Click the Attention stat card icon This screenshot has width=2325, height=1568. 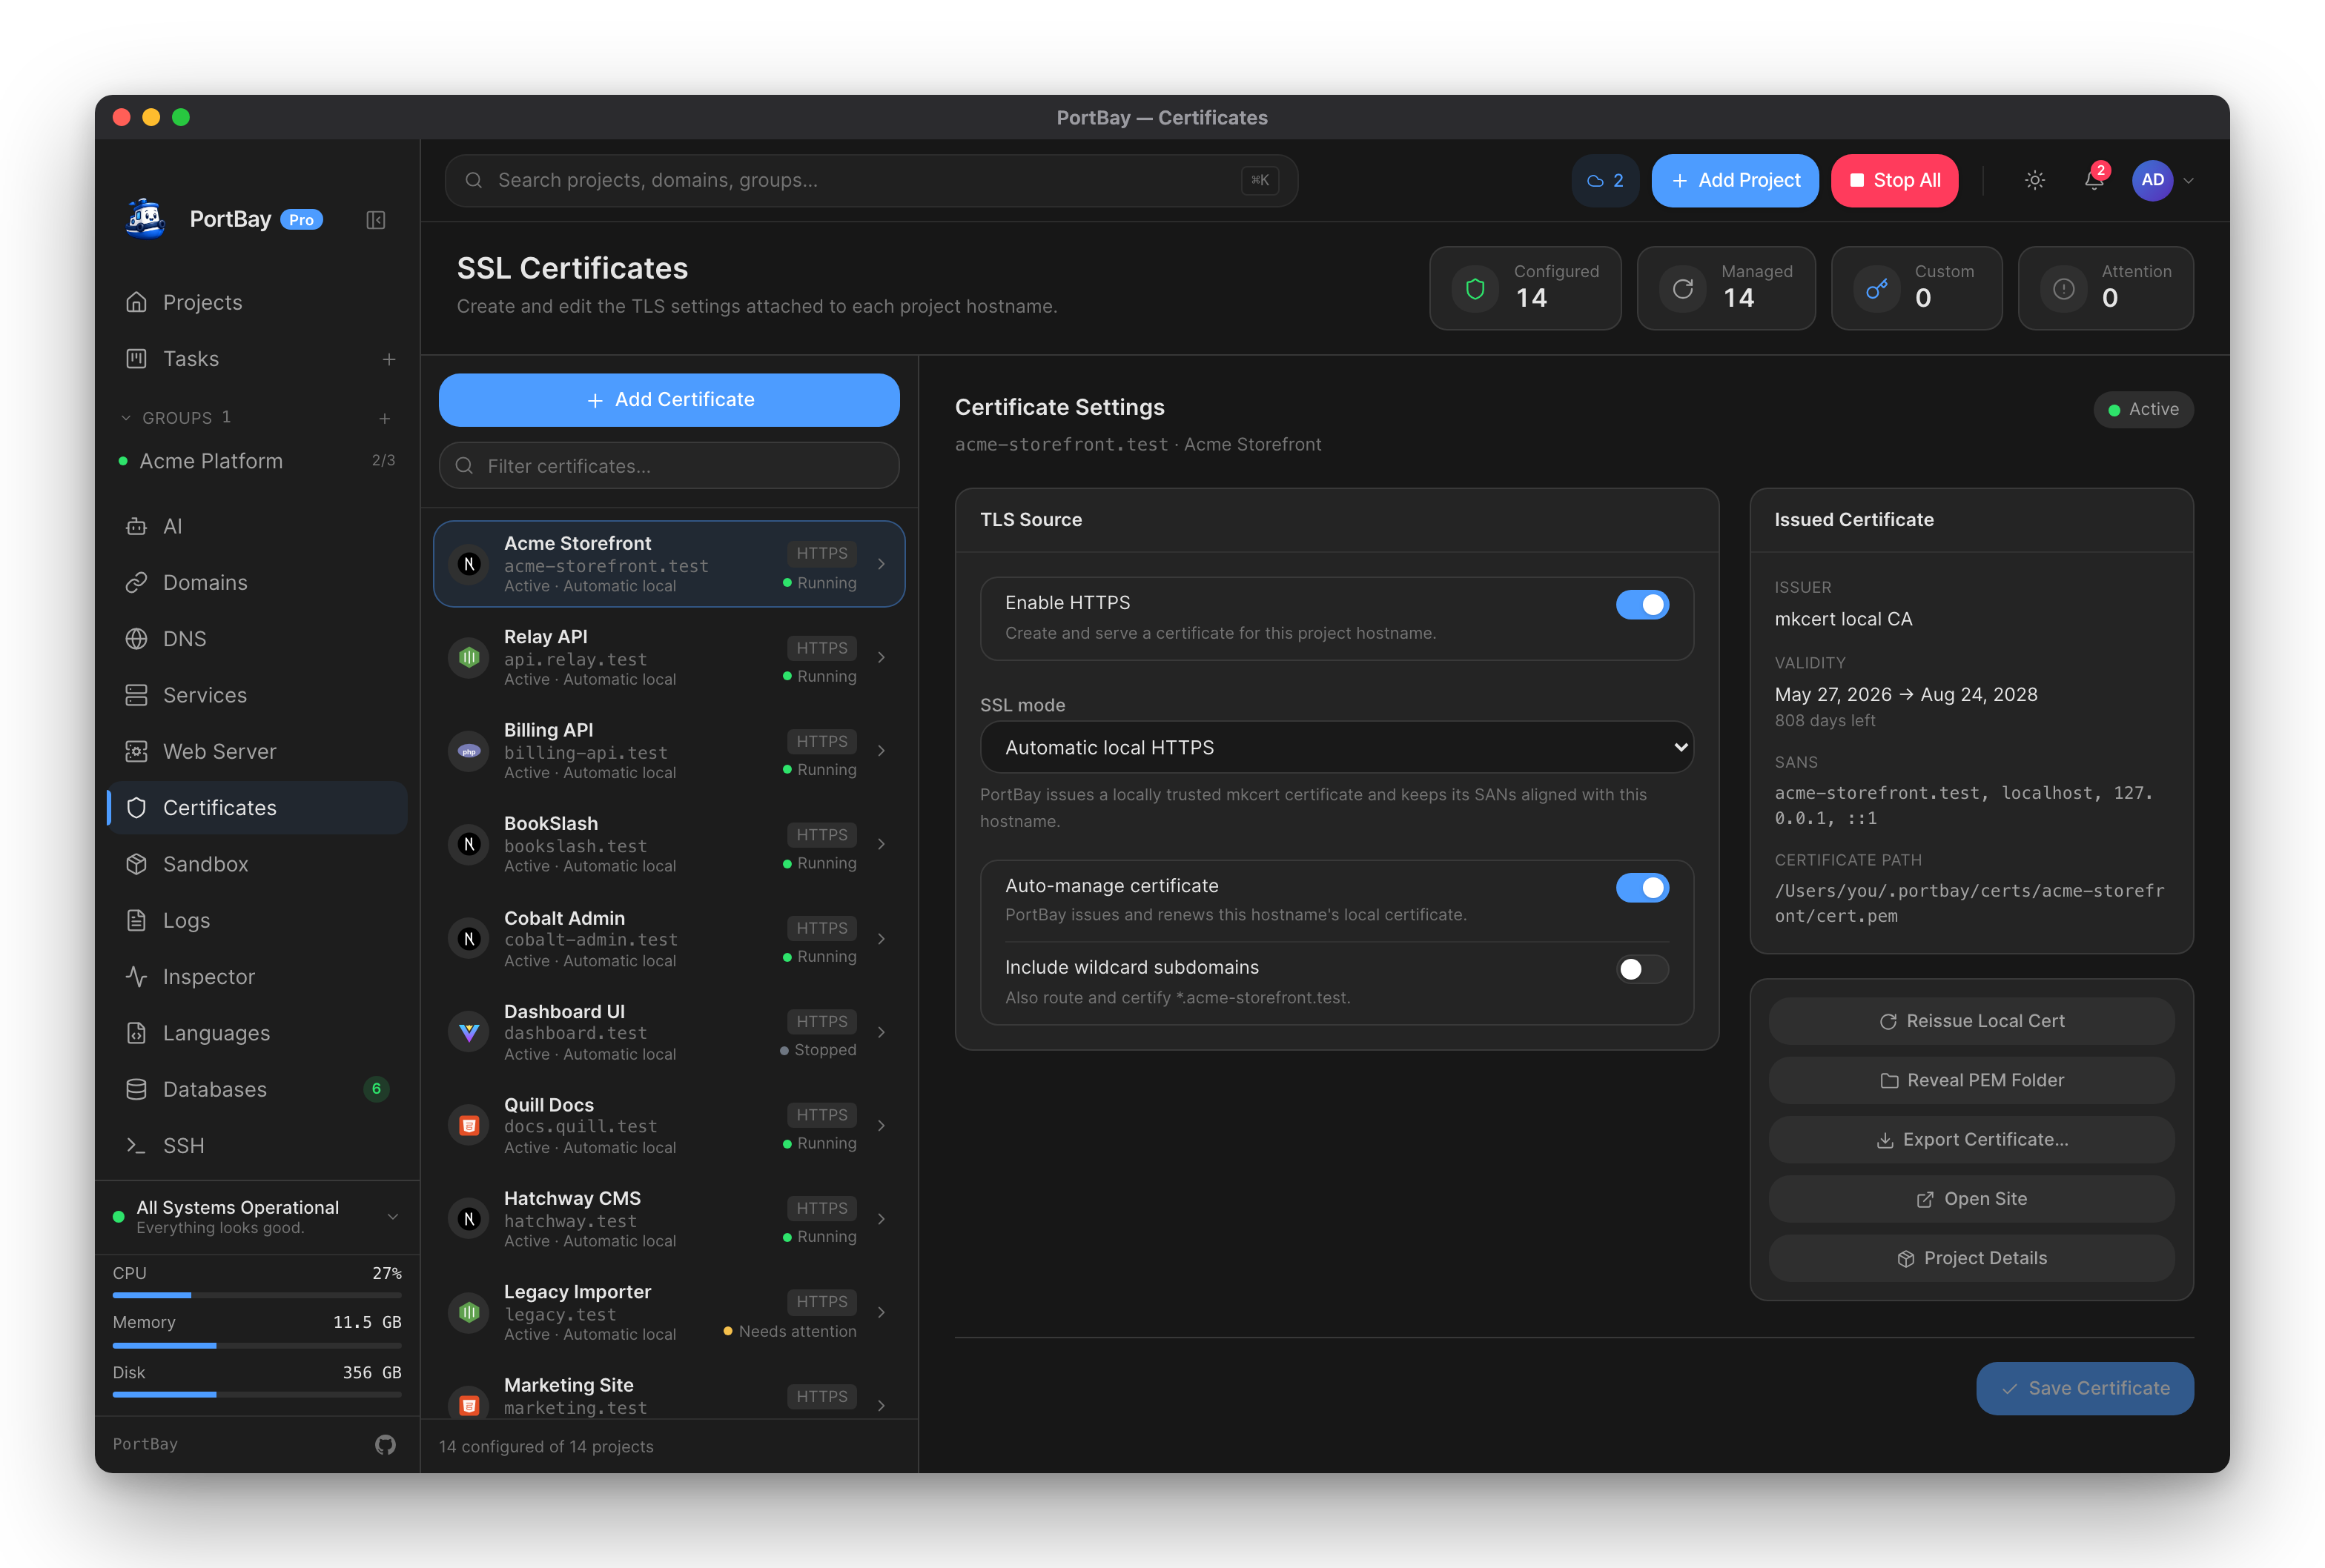2063,289
